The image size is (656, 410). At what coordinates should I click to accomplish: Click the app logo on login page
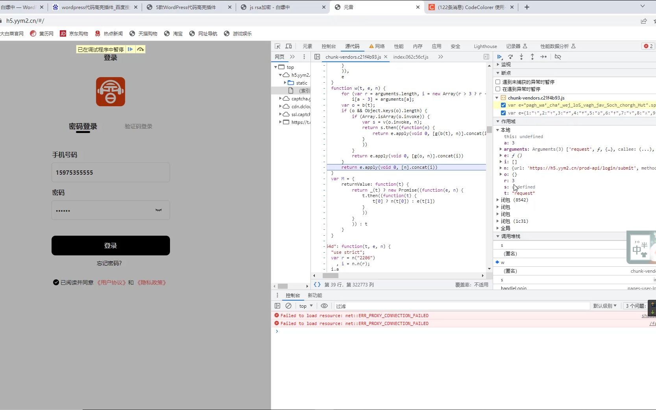[111, 92]
